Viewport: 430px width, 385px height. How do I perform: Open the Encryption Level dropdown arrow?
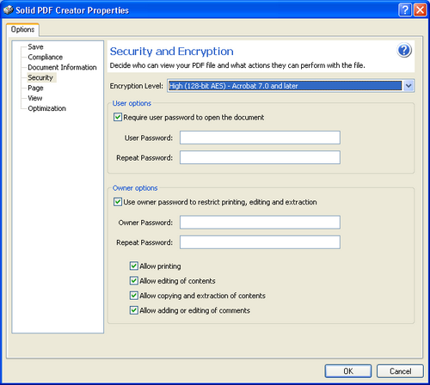(408, 86)
